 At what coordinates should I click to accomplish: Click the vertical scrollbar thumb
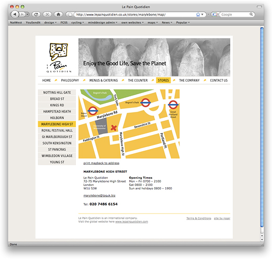pyautogui.click(x=262, y=127)
